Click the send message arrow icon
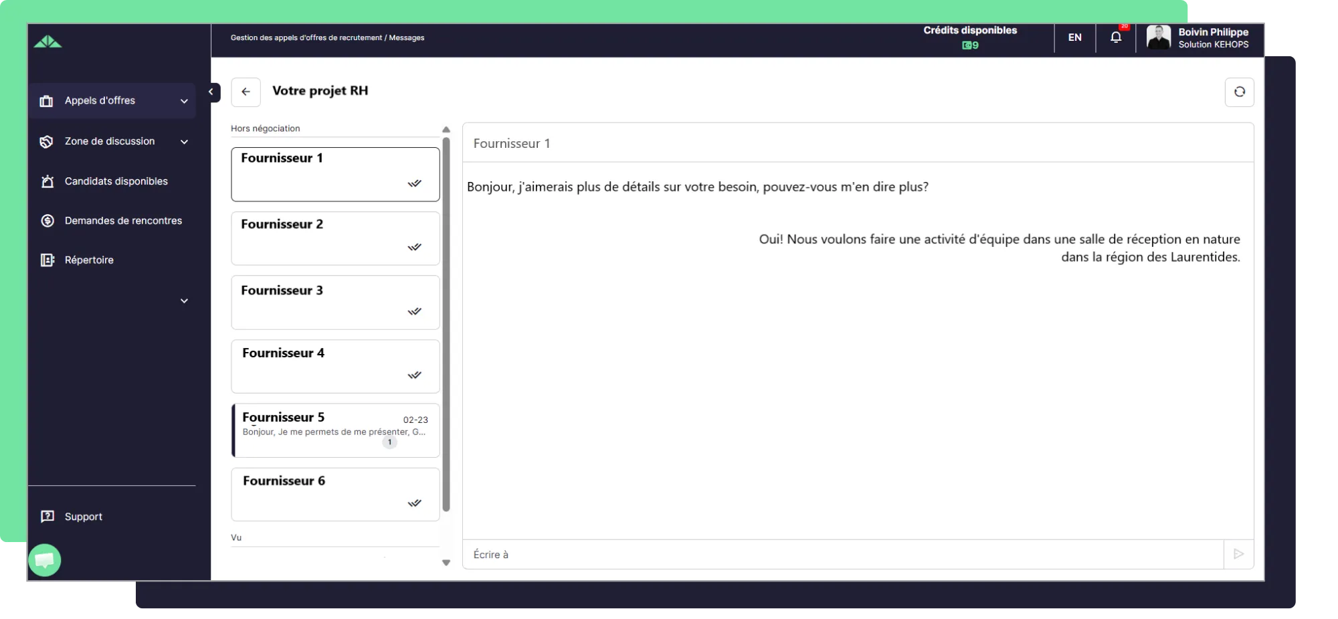The width and height of the screenshot is (1338, 619). coord(1238,554)
